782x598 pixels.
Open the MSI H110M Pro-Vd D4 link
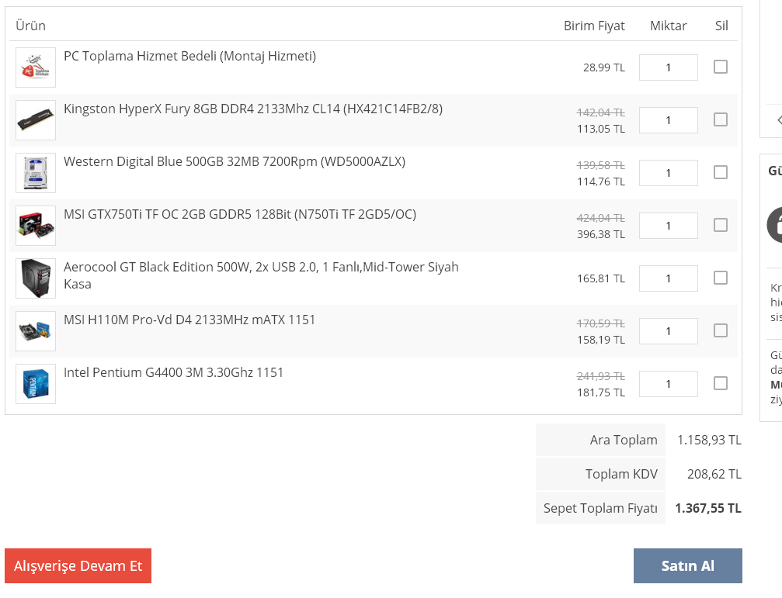tap(189, 320)
